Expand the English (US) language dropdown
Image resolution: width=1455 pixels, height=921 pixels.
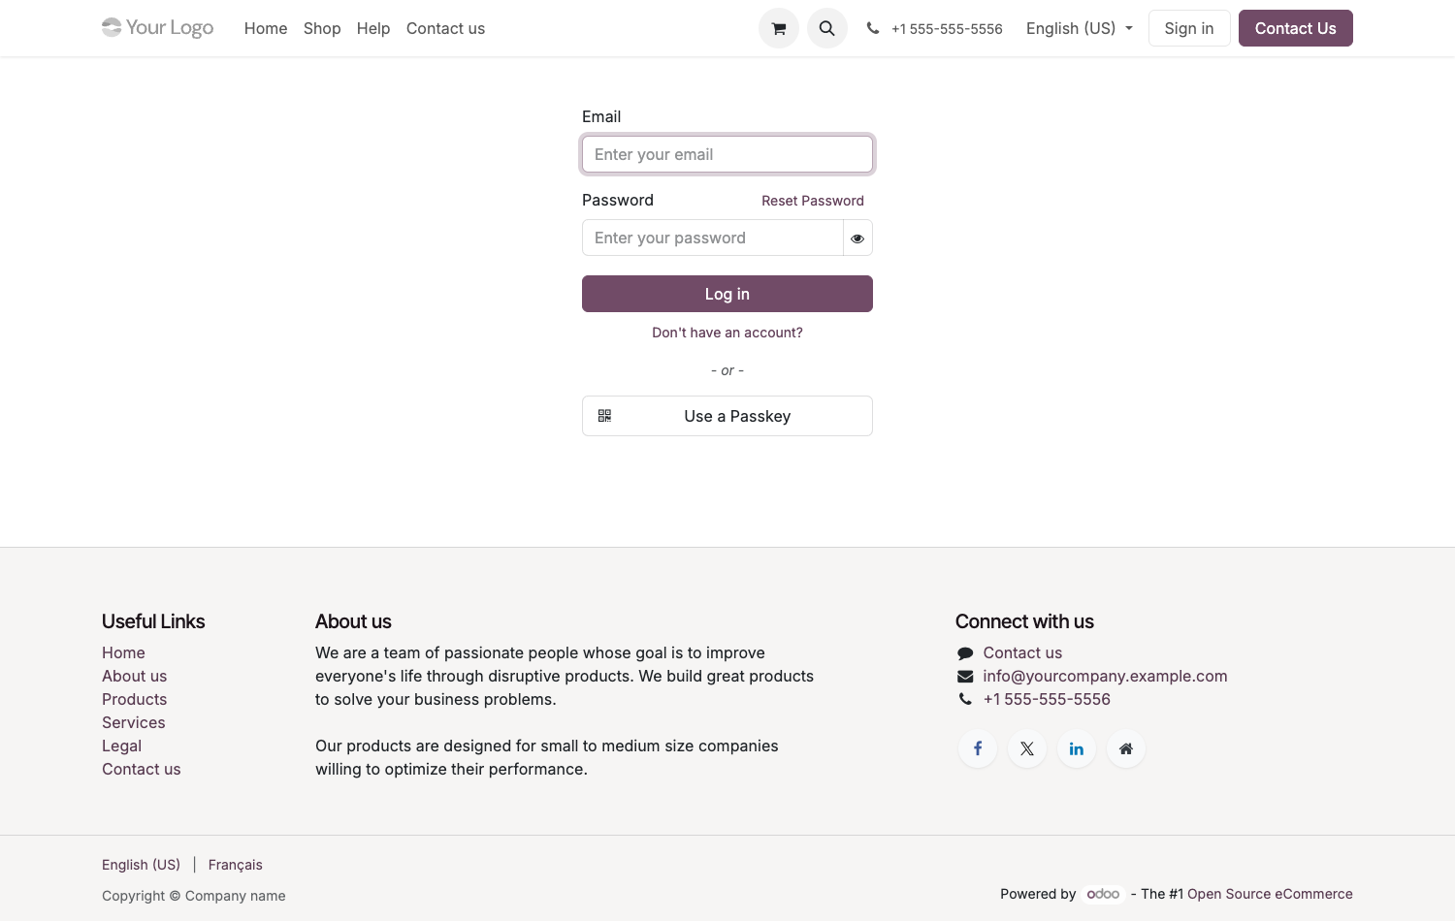1079,28
